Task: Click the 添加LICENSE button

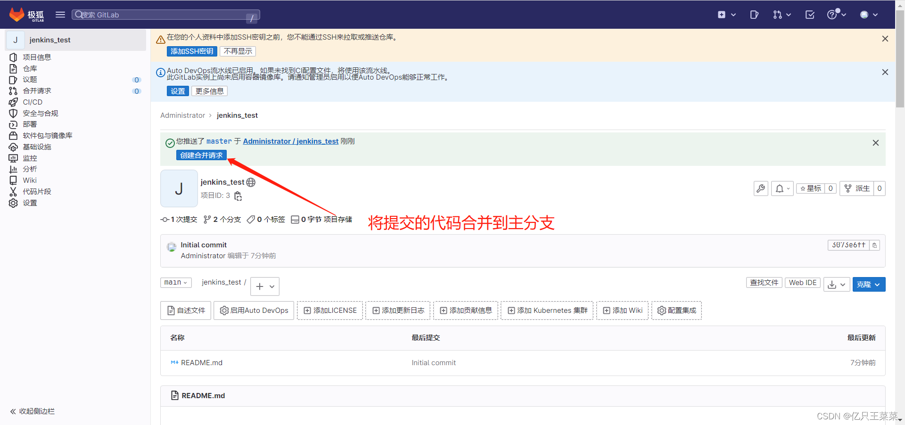Action: [x=330, y=311]
